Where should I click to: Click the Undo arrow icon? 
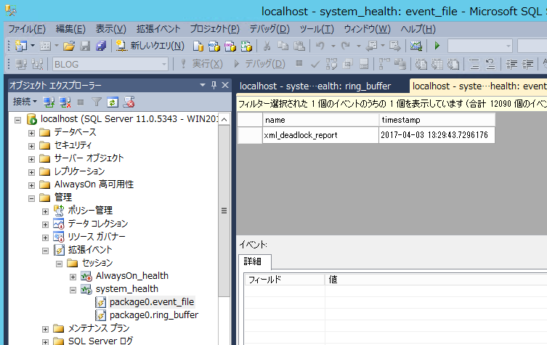[x=320, y=46]
